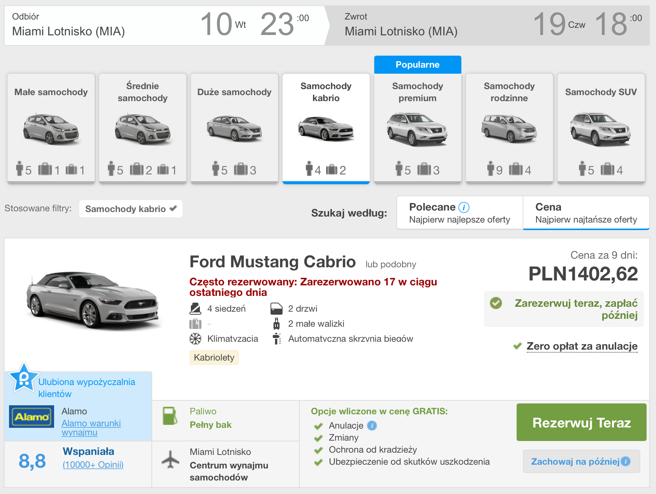The image size is (656, 494).
Task: Click the luggage icon in Duże samochody card
Action: click(x=241, y=169)
